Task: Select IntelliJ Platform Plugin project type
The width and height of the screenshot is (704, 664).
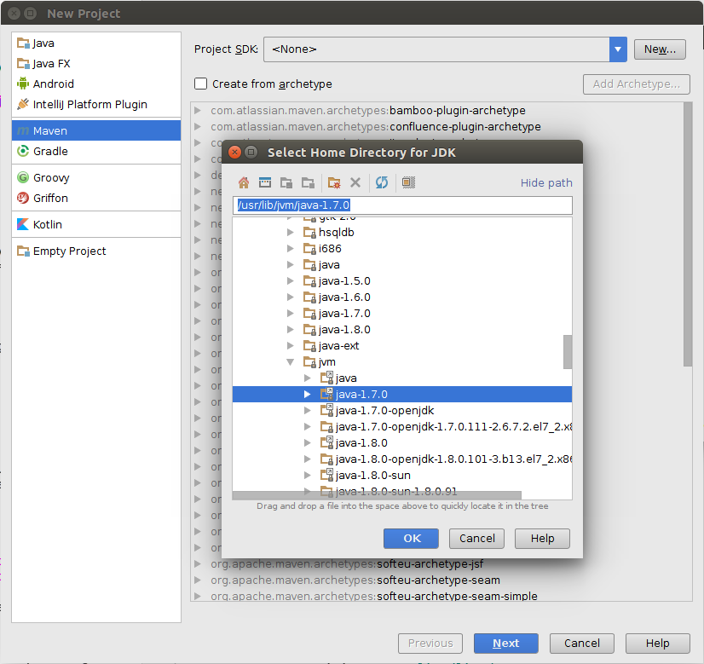Action: (96, 104)
